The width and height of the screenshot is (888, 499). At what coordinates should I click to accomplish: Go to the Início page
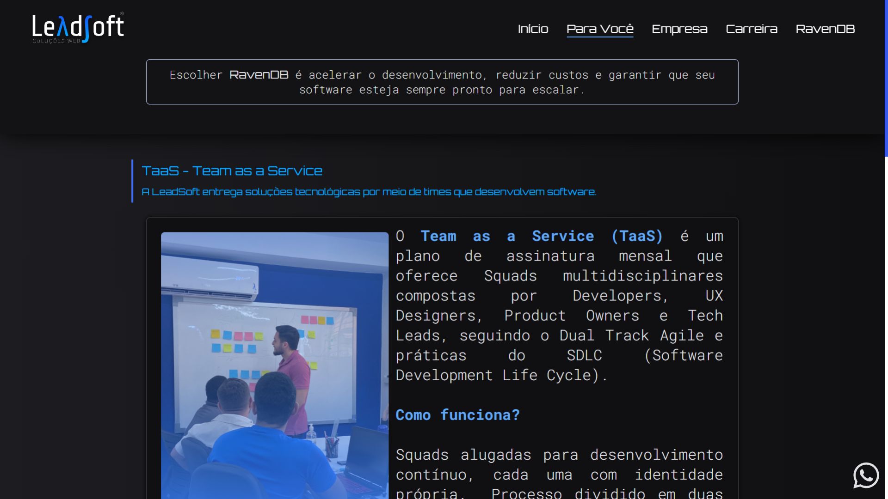tap(533, 29)
